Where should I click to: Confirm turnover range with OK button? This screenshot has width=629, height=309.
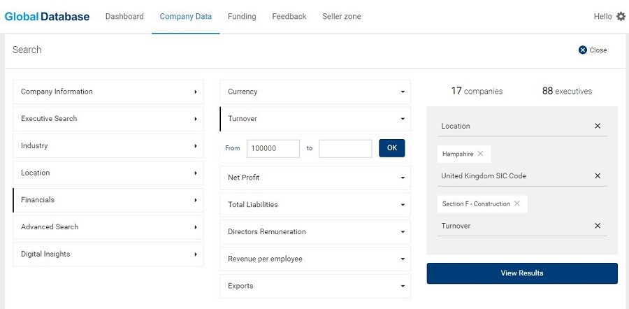[x=392, y=148]
